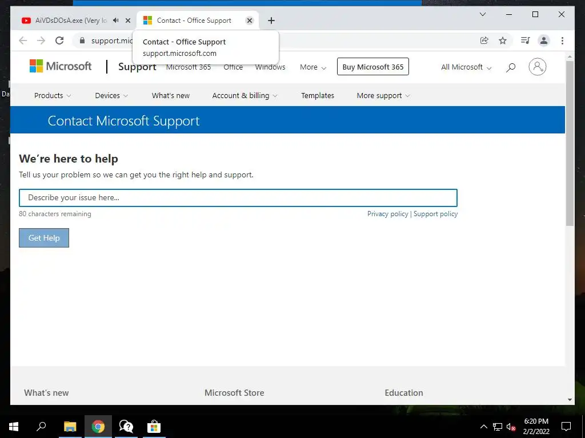Viewport: 585px width, 438px height.
Task: Open the Privacy policy link
Action: [x=388, y=214]
